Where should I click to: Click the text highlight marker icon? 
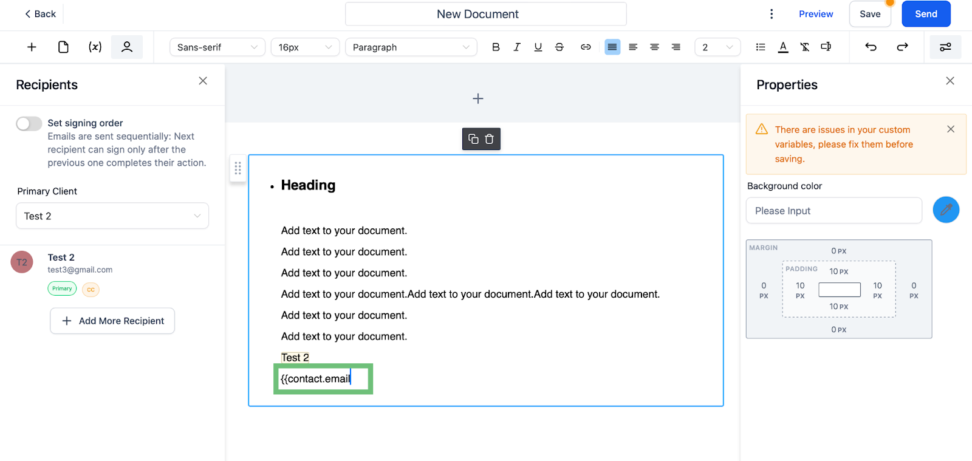click(x=826, y=47)
